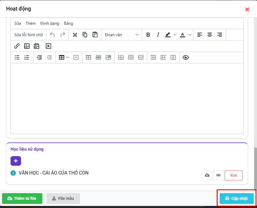Viewport: 257px width, 208px height.
Task: Download the learning material file
Action: (207, 175)
